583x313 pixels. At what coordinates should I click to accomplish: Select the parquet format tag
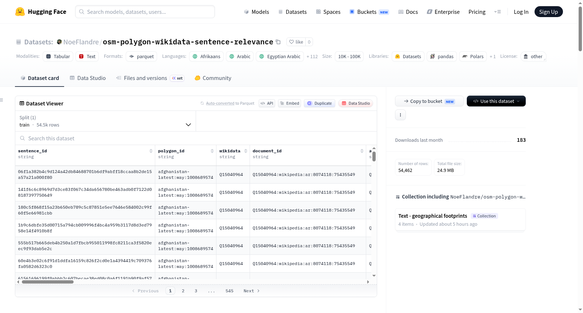[141, 56]
